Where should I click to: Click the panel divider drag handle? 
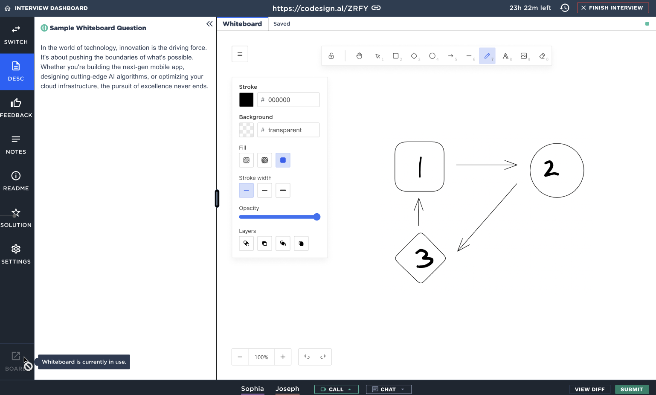click(x=217, y=198)
